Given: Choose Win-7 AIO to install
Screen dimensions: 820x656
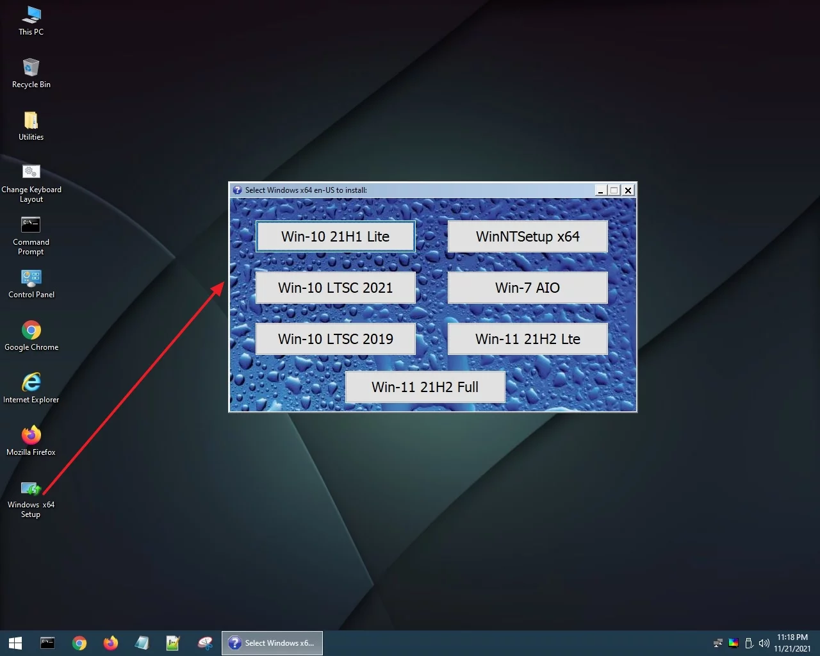Looking at the screenshot, I should click(528, 288).
